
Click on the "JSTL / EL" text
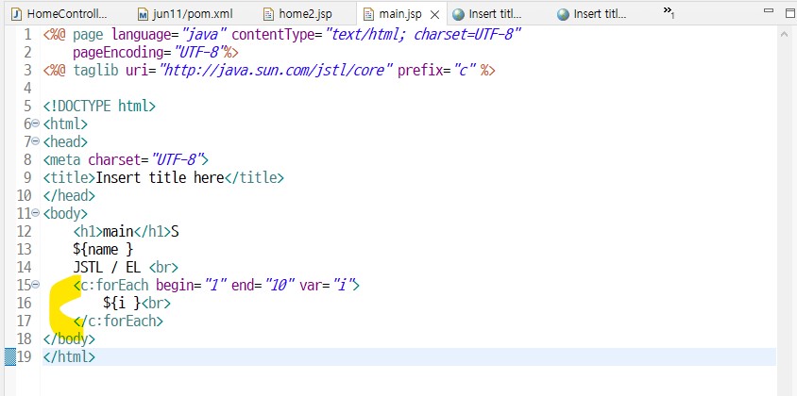[107, 267]
